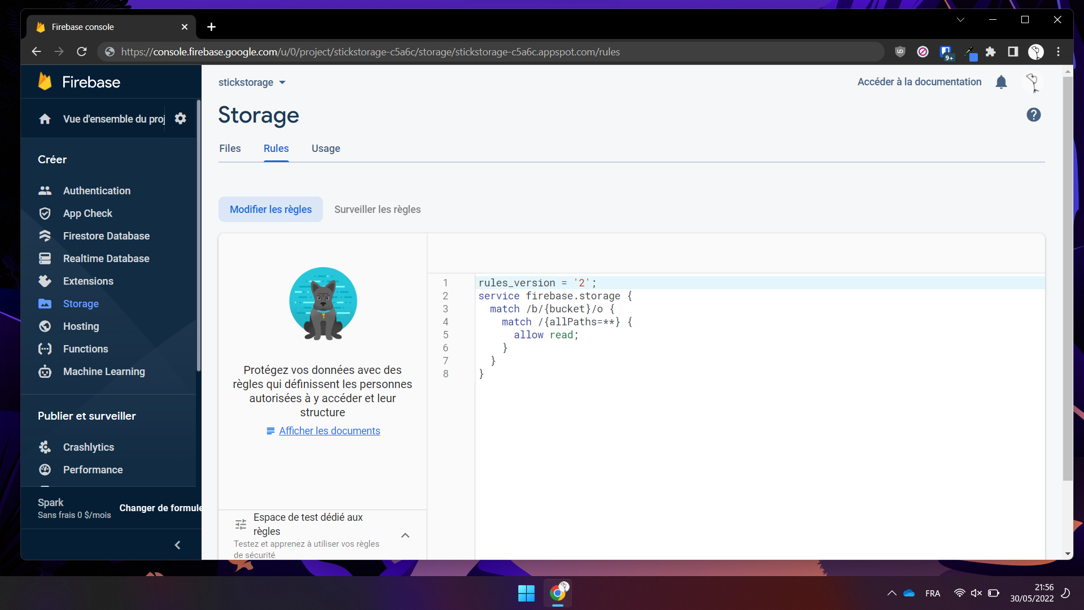This screenshot has height=610, width=1084.
Task: Open Firestore Database in sidebar
Action: [x=106, y=236]
